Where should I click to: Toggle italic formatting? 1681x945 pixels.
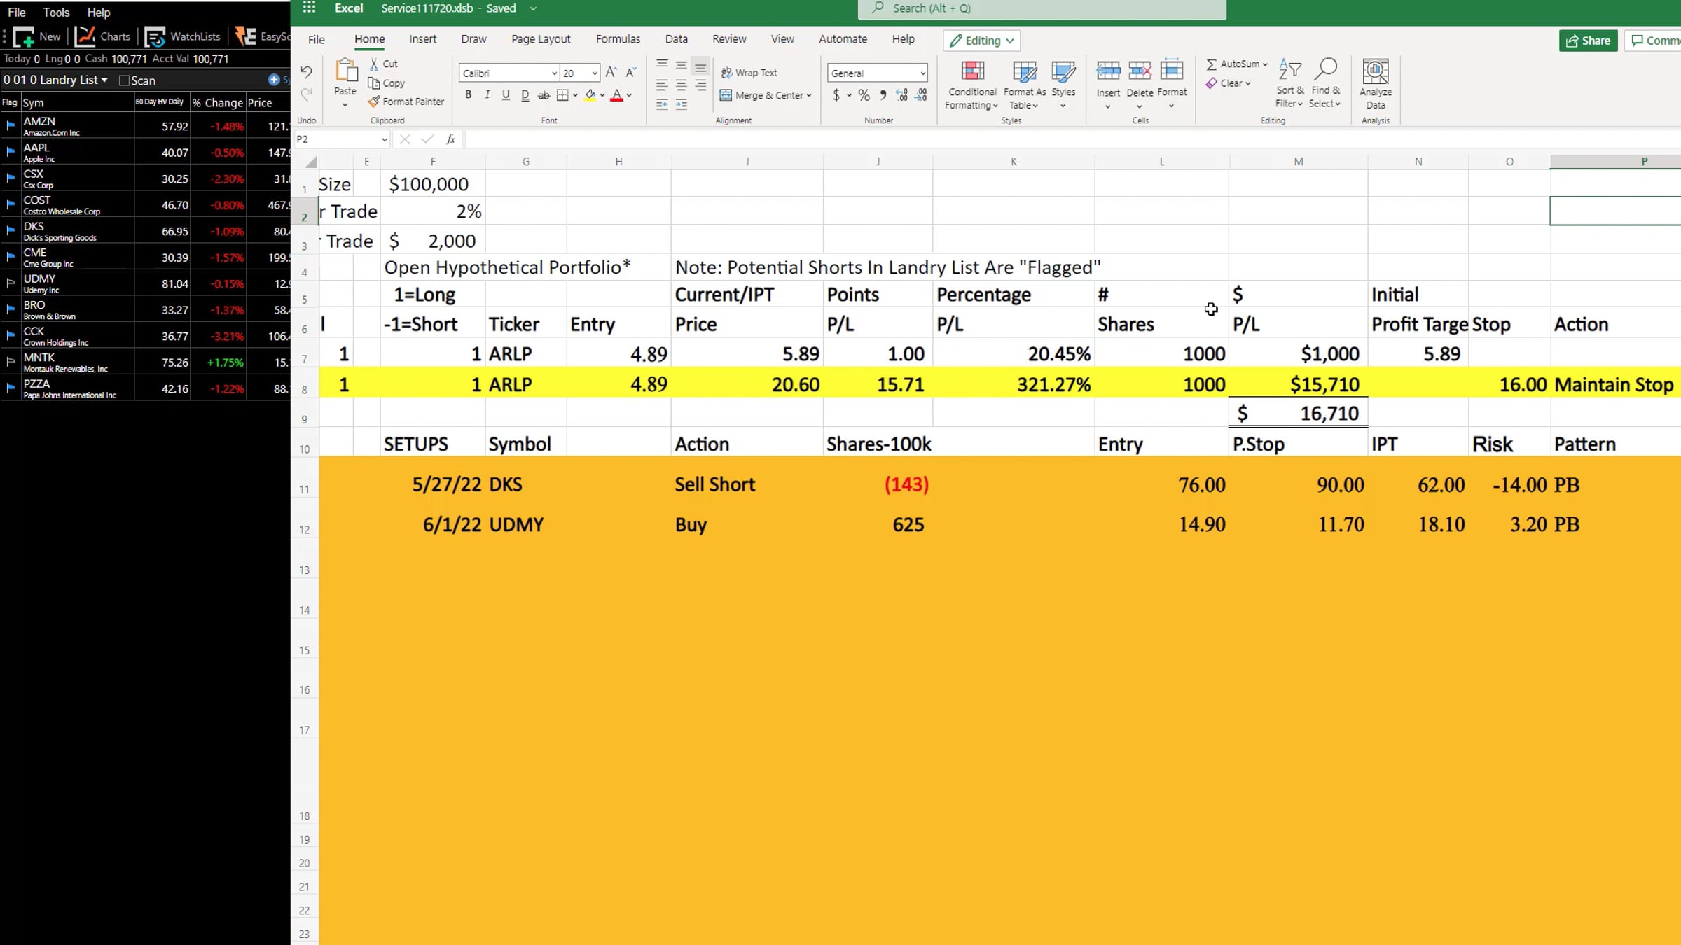(x=487, y=95)
